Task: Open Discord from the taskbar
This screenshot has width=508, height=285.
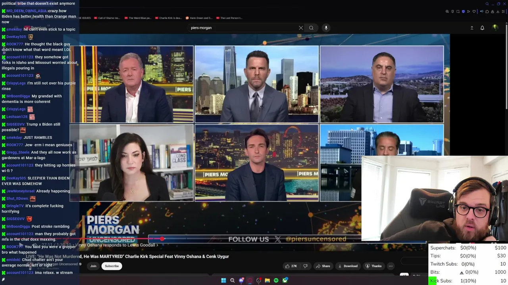Action: (241, 280)
